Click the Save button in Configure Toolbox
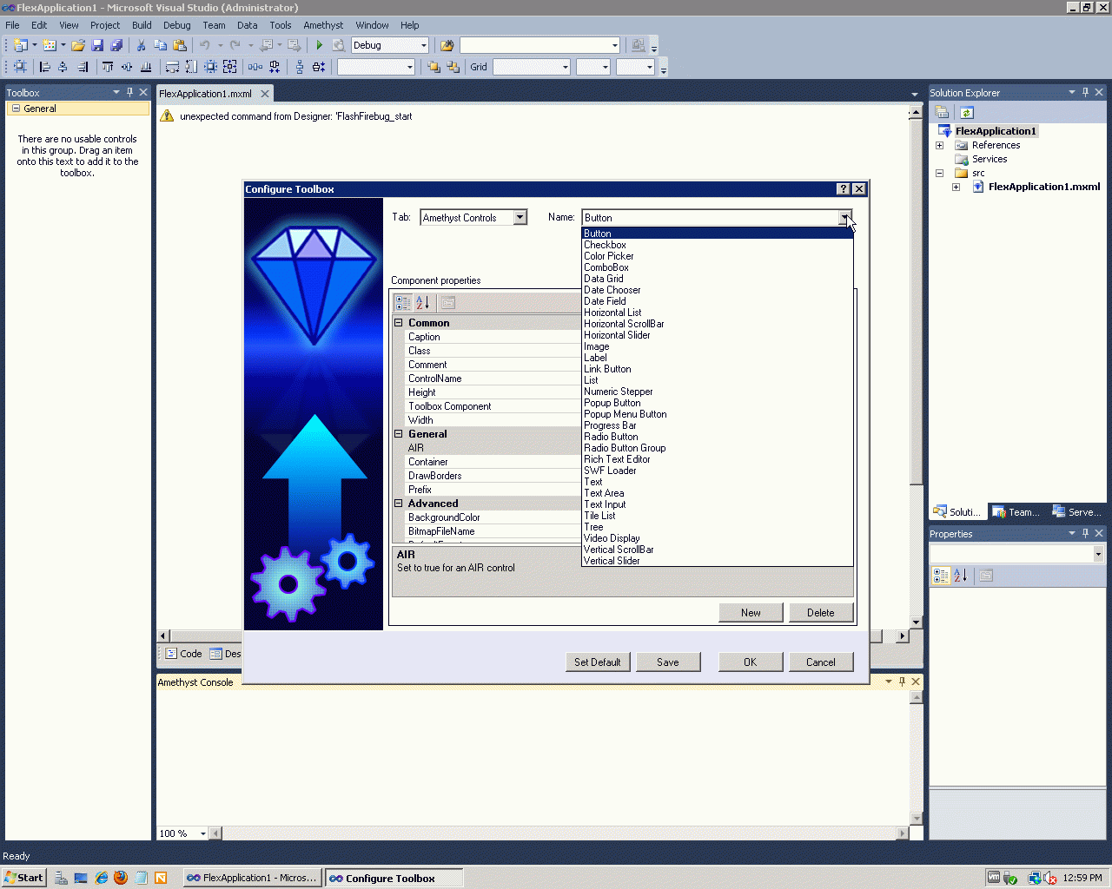The height and width of the screenshot is (889, 1112). [x=668, y=662]
